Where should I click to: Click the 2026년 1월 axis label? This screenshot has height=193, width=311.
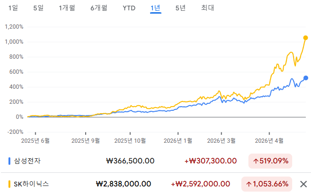coord(178,141)
